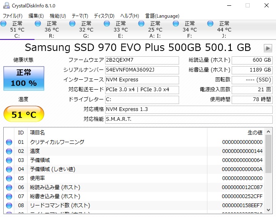Click status icon of attribute 01 クリティカルワーニング
276x217 pixels.
coord(9,142)
